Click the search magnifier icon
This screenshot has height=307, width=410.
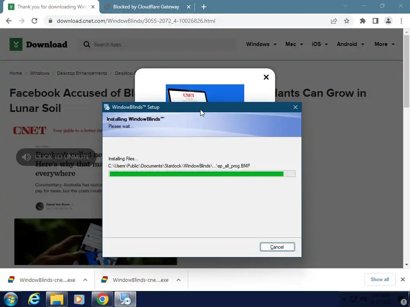[86, 44]
